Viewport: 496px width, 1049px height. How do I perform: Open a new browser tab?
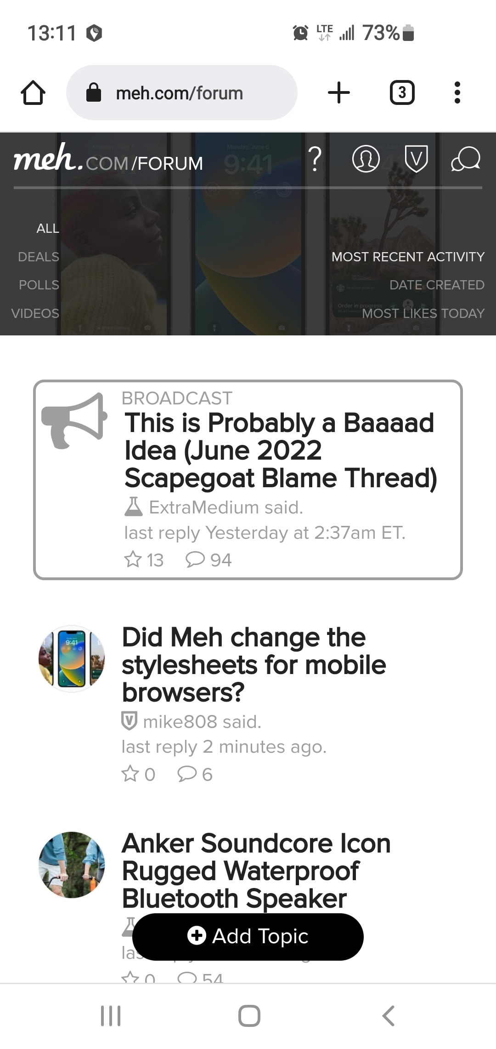click(339, 92)
